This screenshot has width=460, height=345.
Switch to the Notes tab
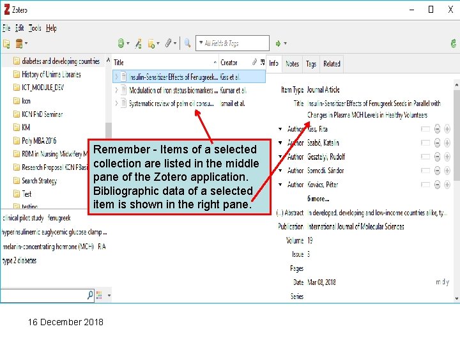pos(292,64)
